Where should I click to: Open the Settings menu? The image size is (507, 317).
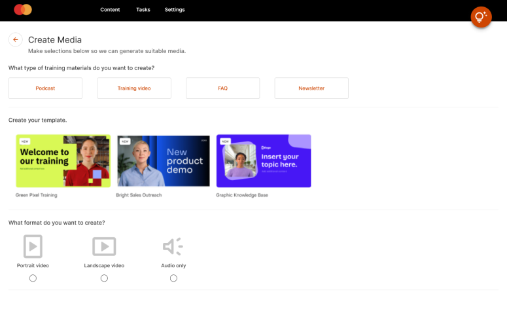coord(175,10)
